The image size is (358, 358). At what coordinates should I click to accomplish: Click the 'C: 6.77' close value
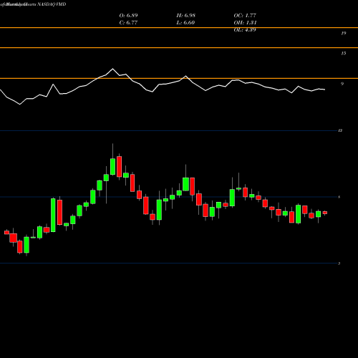128,23
